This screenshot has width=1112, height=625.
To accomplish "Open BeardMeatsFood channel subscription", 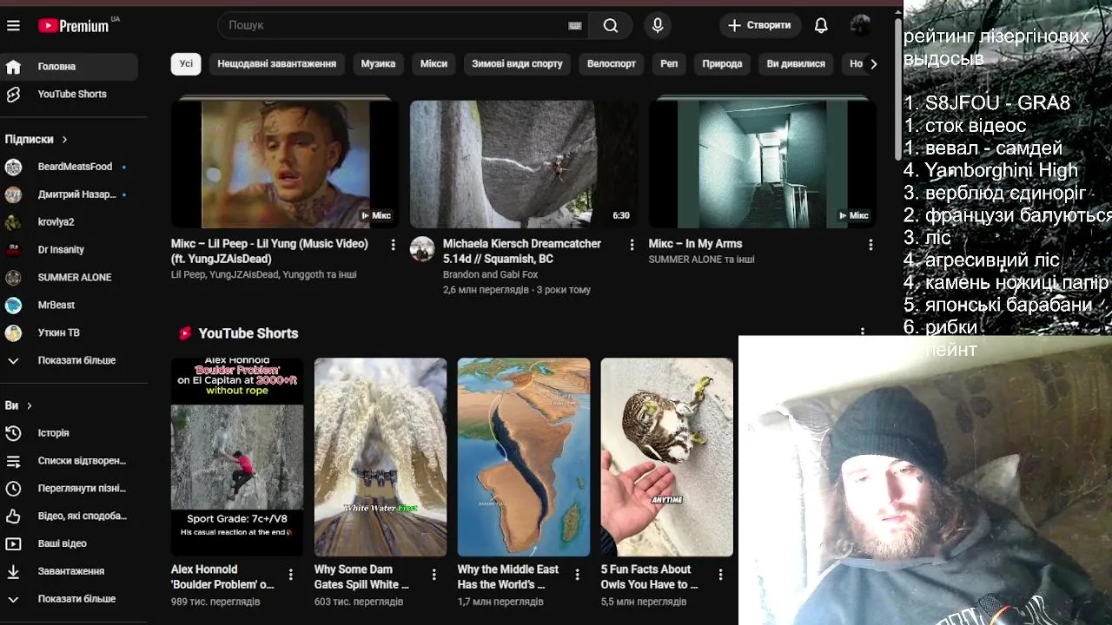I will click(69, 167).
